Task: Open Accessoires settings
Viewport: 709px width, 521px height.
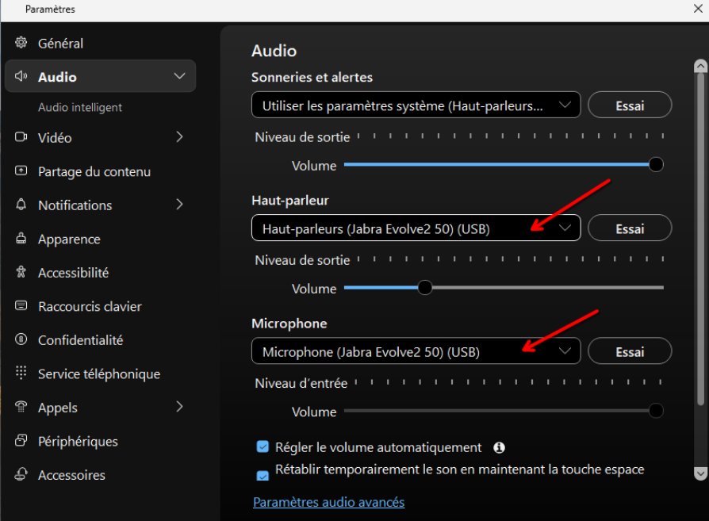Action: [100, 475]
